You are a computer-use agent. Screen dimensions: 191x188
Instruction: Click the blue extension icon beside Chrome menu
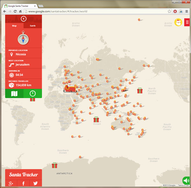(181, 11)
